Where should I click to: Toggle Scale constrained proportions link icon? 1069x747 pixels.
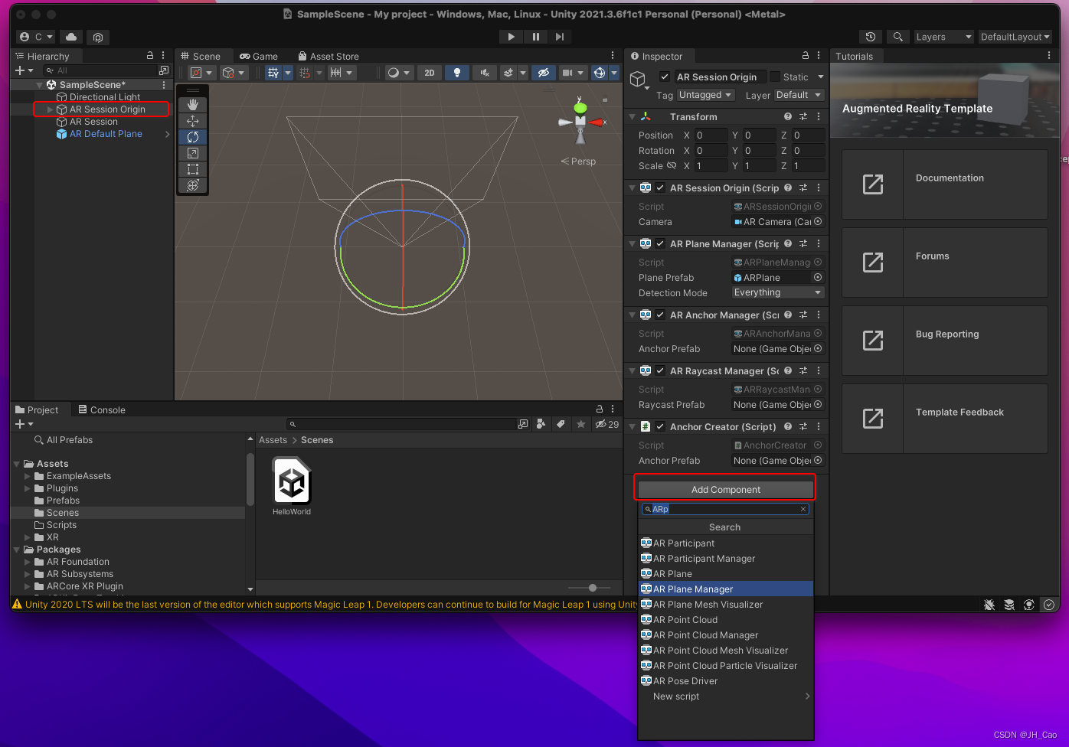tap(672, 165)
